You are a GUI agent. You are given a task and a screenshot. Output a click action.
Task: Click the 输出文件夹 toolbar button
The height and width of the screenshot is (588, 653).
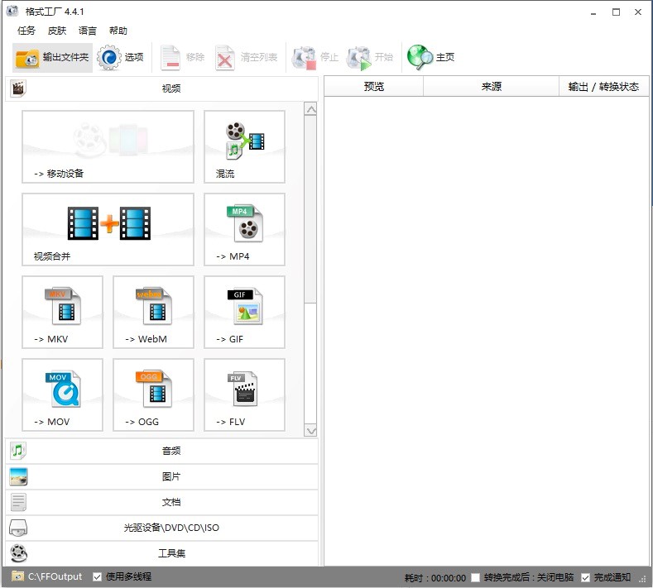(x=52, y=57)
